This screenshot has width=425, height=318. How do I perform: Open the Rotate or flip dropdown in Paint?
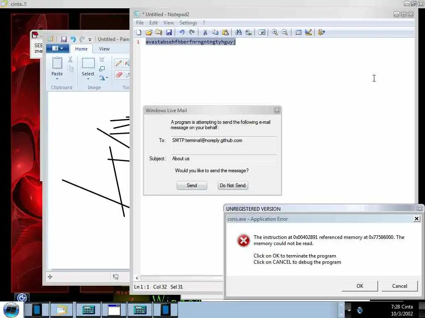103,78
